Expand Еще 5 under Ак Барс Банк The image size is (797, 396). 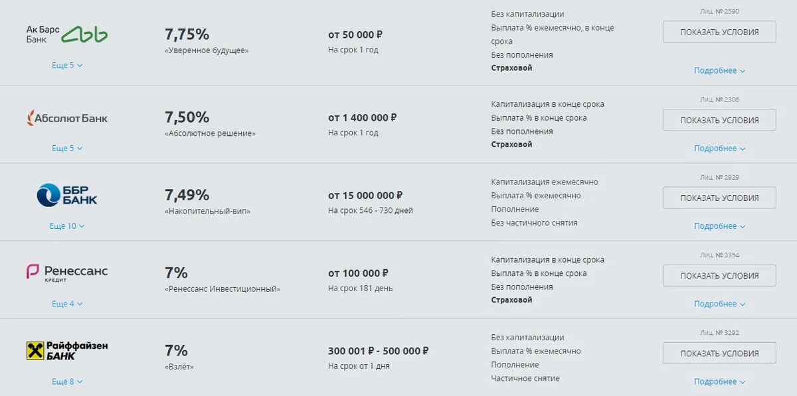tap(66, 65)
